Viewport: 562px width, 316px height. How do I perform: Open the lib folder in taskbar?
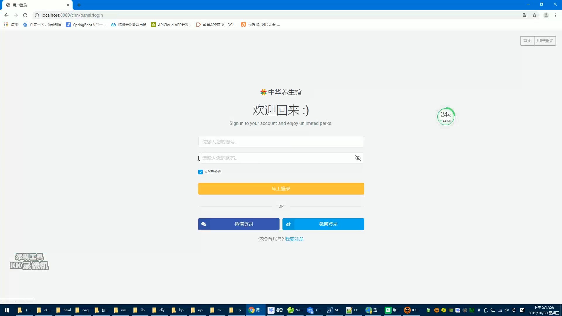pyautogui.click(x=139, y=310)
